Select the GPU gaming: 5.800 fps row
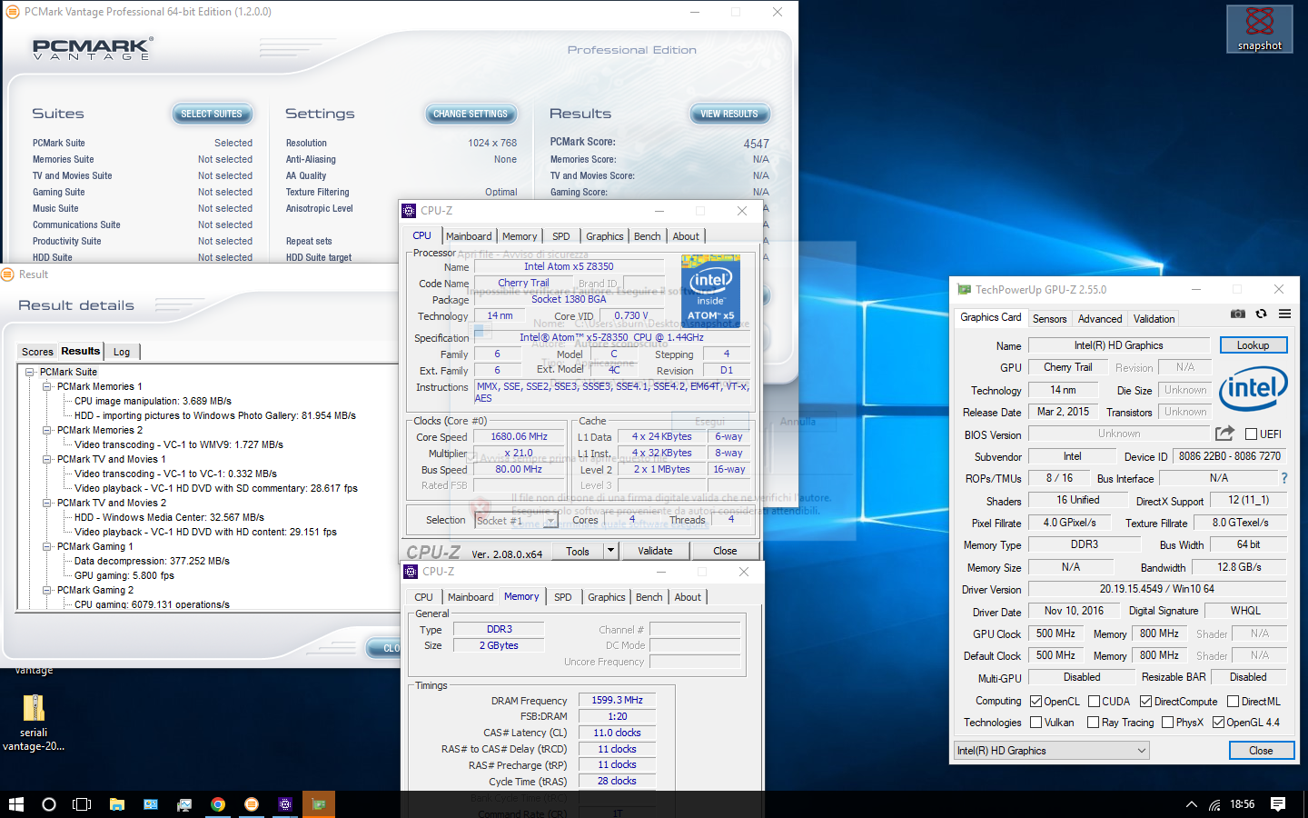The image size is (1308, 818). tap(124, 575)
